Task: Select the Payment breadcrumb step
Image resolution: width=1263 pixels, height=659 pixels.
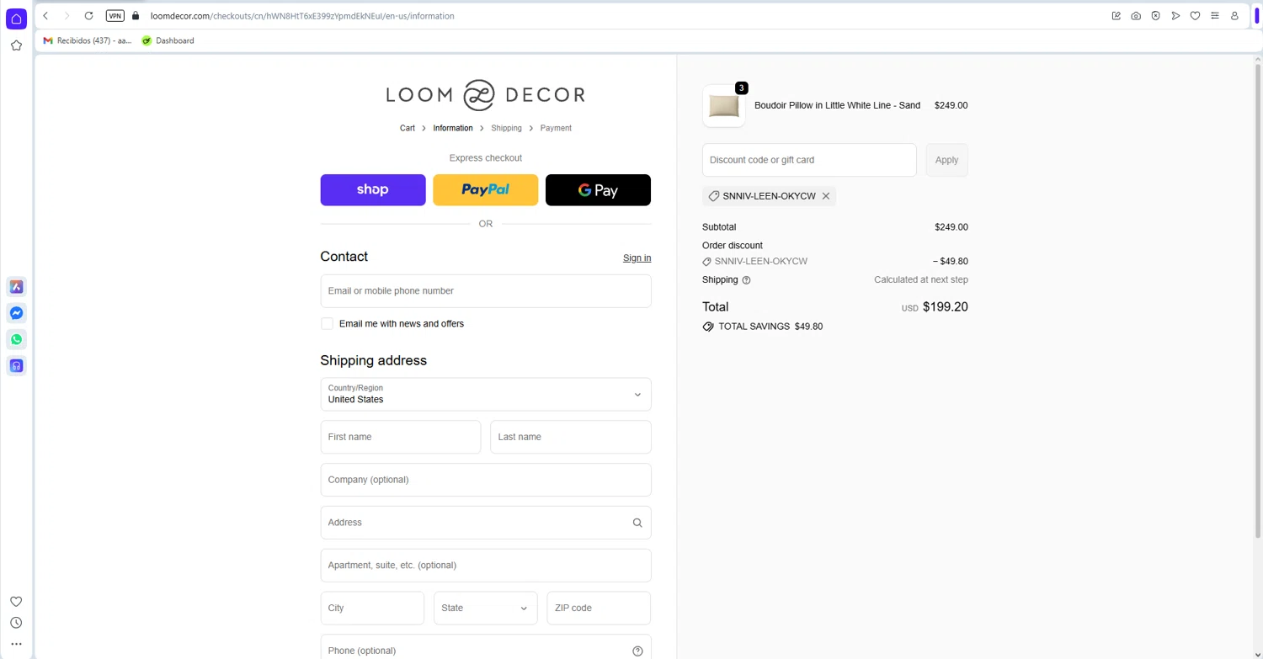Action: pyautogui.click(x=556, y=128)
